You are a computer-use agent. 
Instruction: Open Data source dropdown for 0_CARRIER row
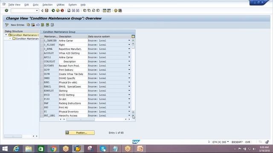pos(129,40)
